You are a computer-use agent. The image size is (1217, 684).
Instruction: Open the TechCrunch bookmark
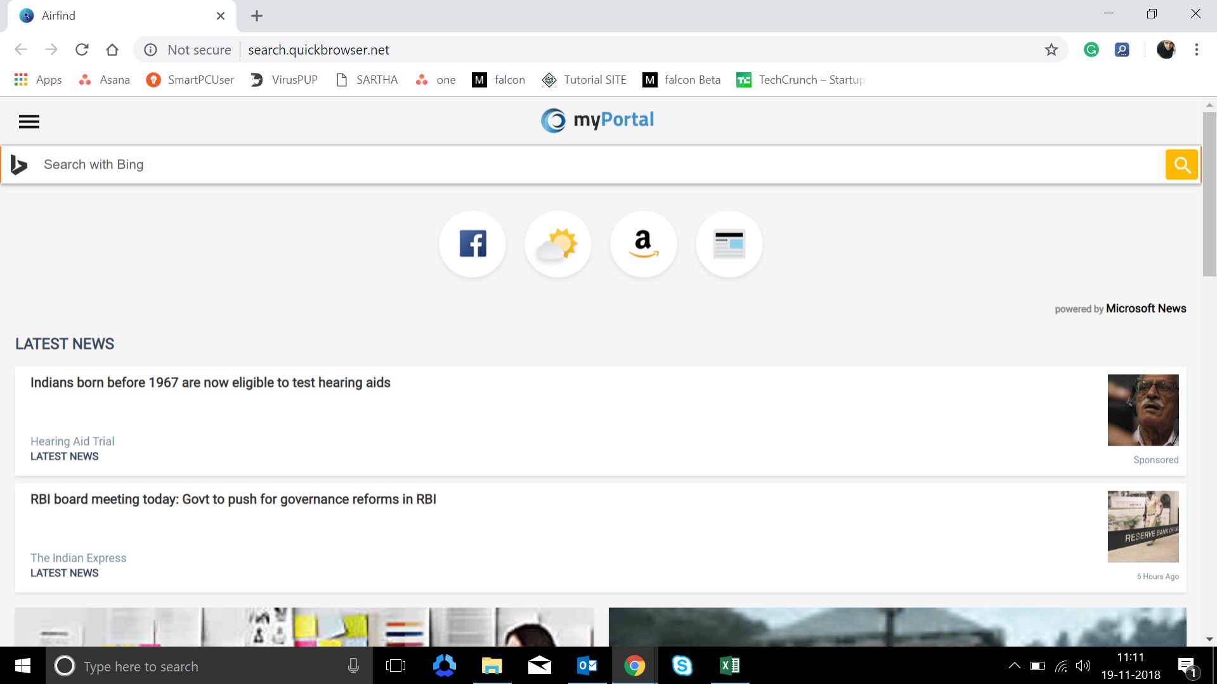[x=800, y=79]
